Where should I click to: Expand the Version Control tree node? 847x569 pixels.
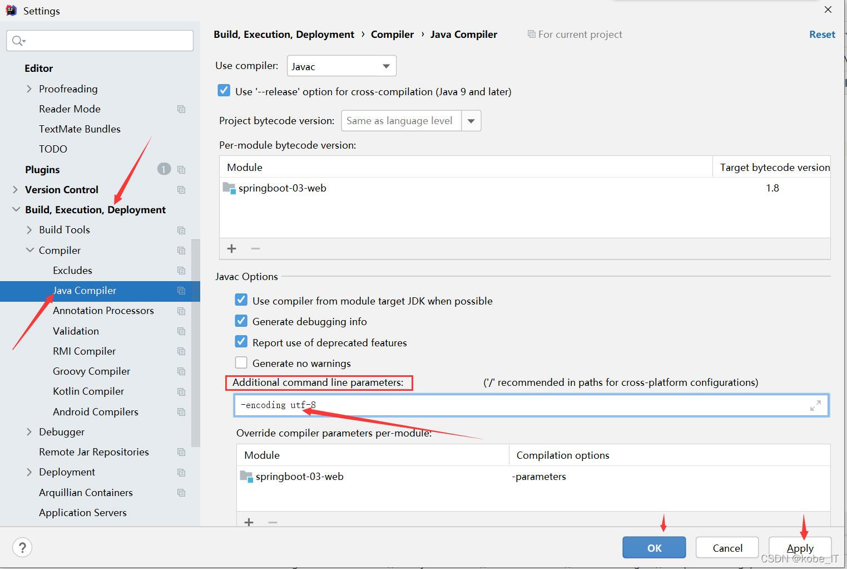pyautogui.click(x=15, y=190)
